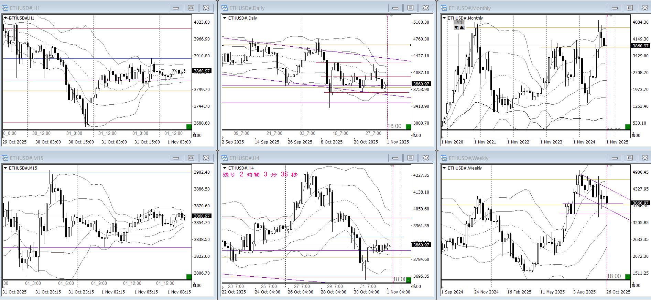Toggle the green minus box on M15 chart

tap(188, 277)
